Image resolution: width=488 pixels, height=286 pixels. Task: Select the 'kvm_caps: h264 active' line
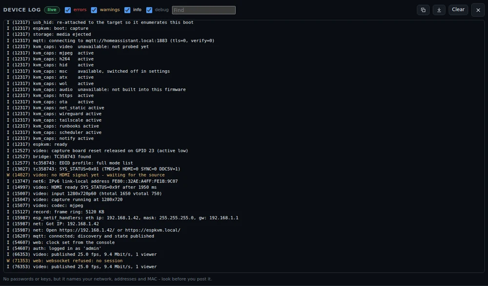pos(50,59)
